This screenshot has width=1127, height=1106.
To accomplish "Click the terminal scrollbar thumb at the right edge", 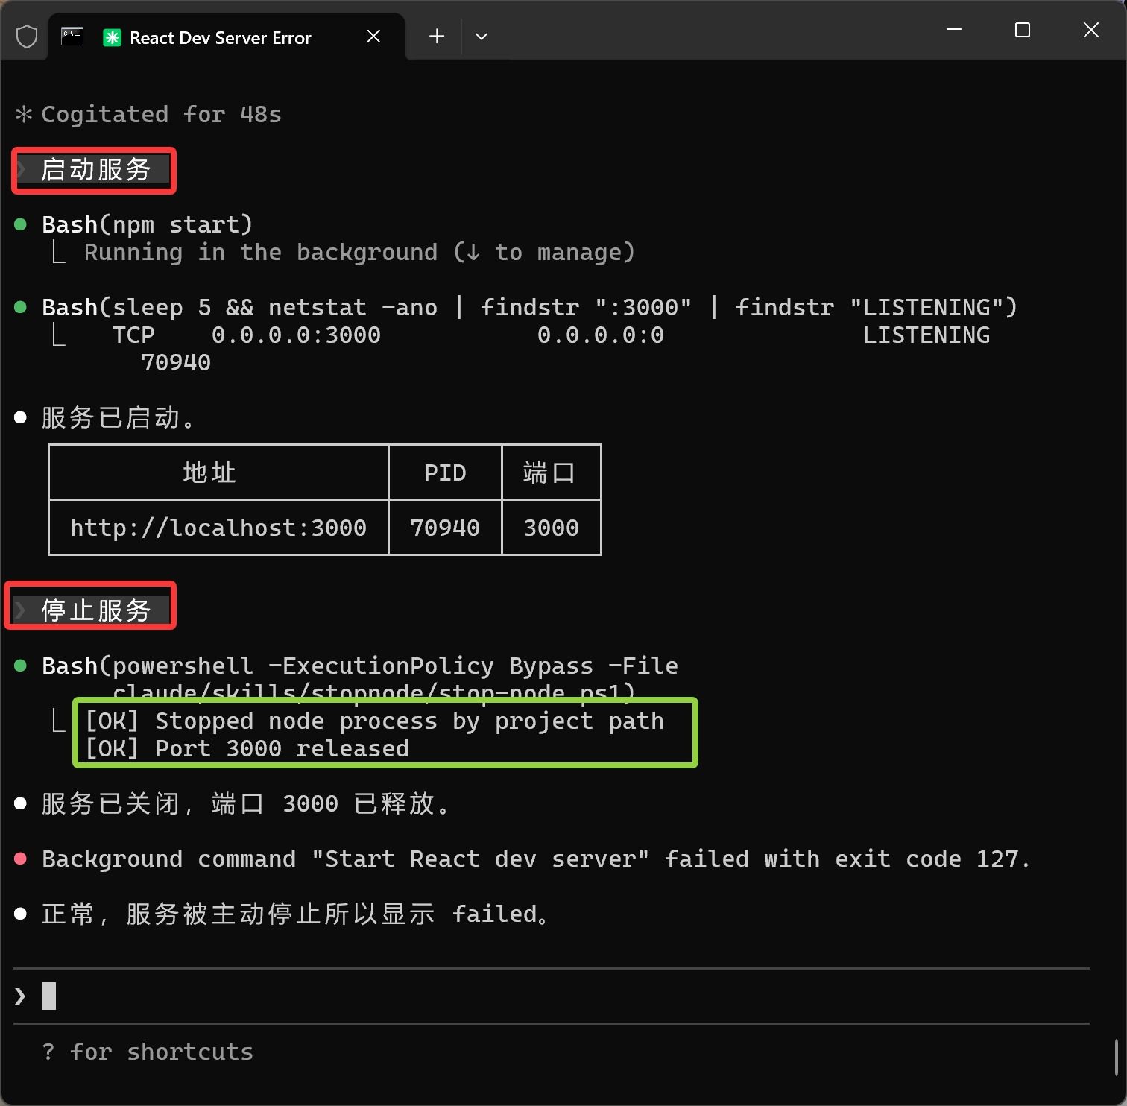I will coord(1116,1057).
